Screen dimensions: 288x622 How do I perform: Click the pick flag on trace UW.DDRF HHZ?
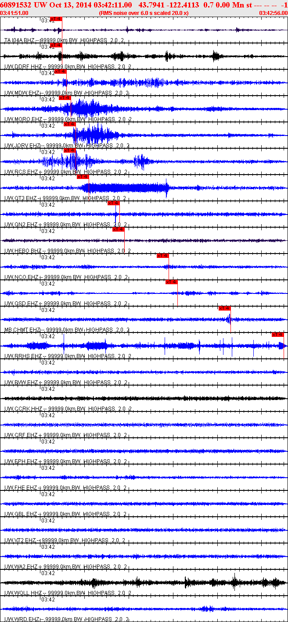56,45
